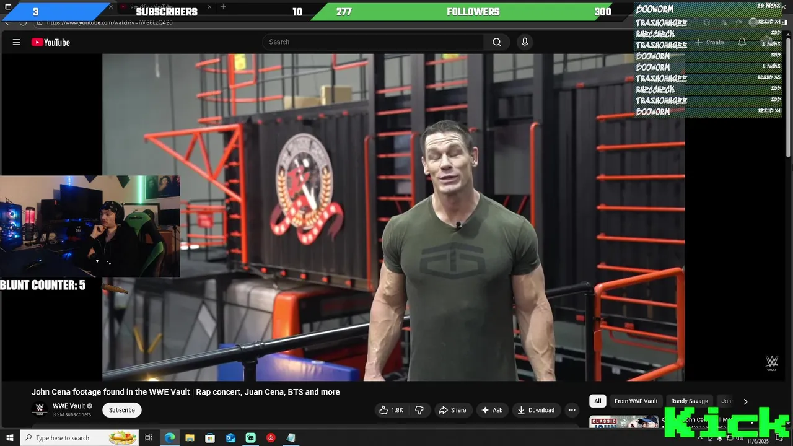The height and width of the screenshot is (446, 793).
Task: Open the Windows Start menu
Action: (10, 438)
